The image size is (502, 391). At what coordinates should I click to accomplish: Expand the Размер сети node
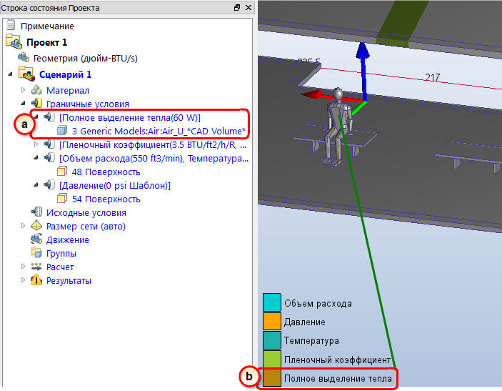coord(23,226)
